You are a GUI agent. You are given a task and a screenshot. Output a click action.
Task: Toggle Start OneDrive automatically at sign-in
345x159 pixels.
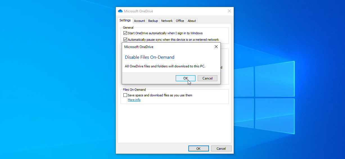coord(125,33)
